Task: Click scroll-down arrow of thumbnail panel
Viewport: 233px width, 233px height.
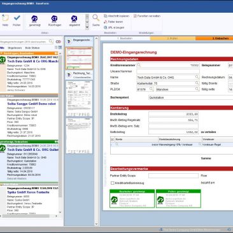Action: [96, 223]
